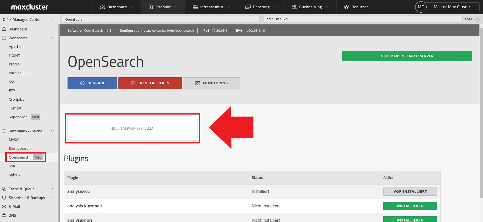Install the analysis-nori plugin
The height and width of the screenshot is (222, 483).
(410, 219)
